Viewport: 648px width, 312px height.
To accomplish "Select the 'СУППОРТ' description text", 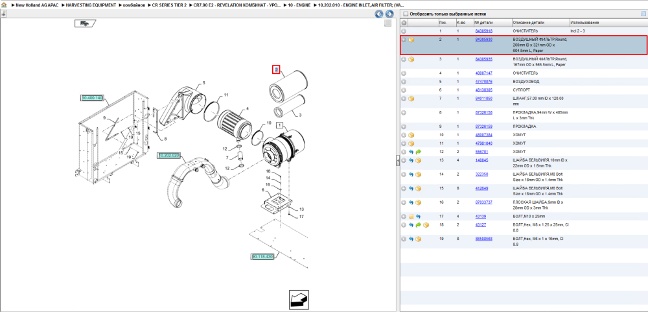I will (x=522, y=90).
